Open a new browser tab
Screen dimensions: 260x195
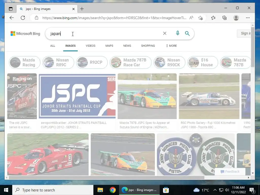[82, 9]
